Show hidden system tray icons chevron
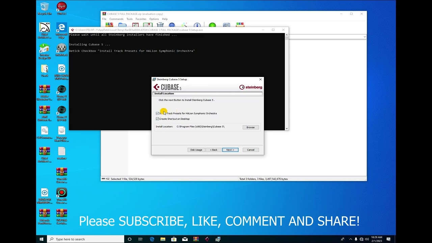 (350, 239)
